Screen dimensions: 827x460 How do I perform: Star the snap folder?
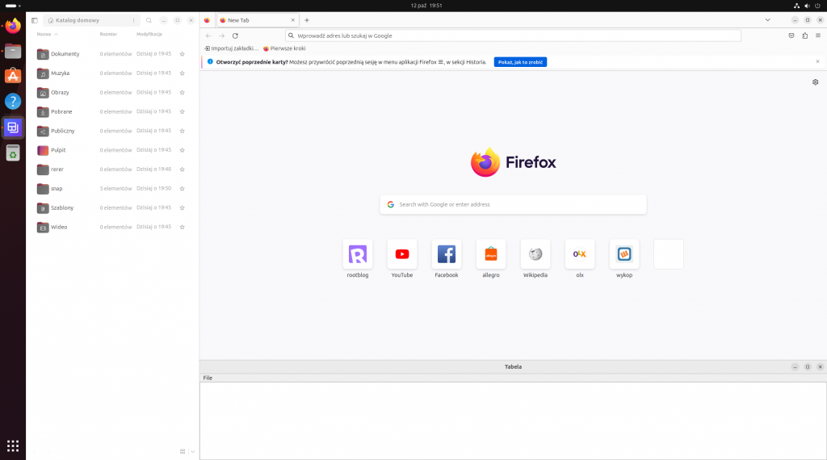tap(183, 189)
